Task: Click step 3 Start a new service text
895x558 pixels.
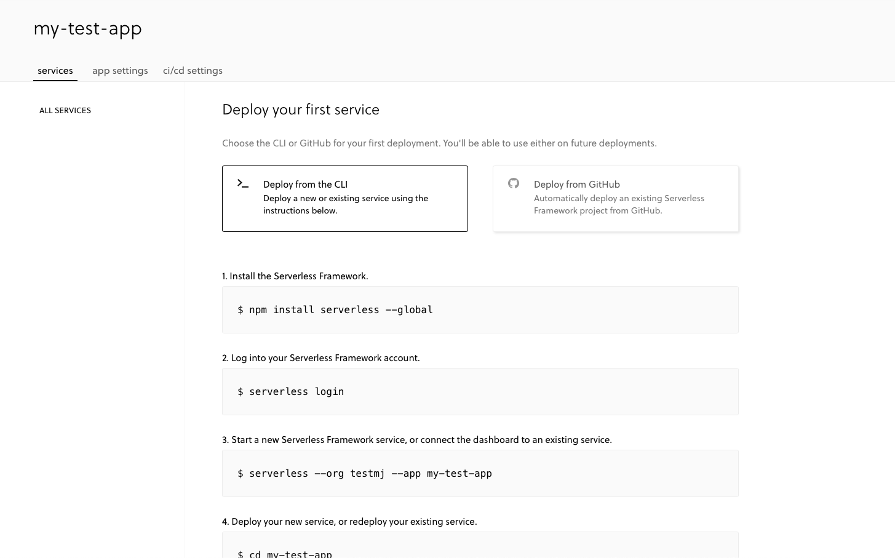Action: tap(417, 440)
